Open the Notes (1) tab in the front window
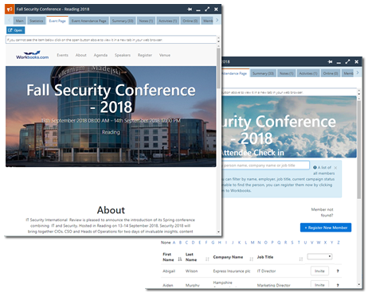Viewport: 372px width, 296px height. pos(146,21)
